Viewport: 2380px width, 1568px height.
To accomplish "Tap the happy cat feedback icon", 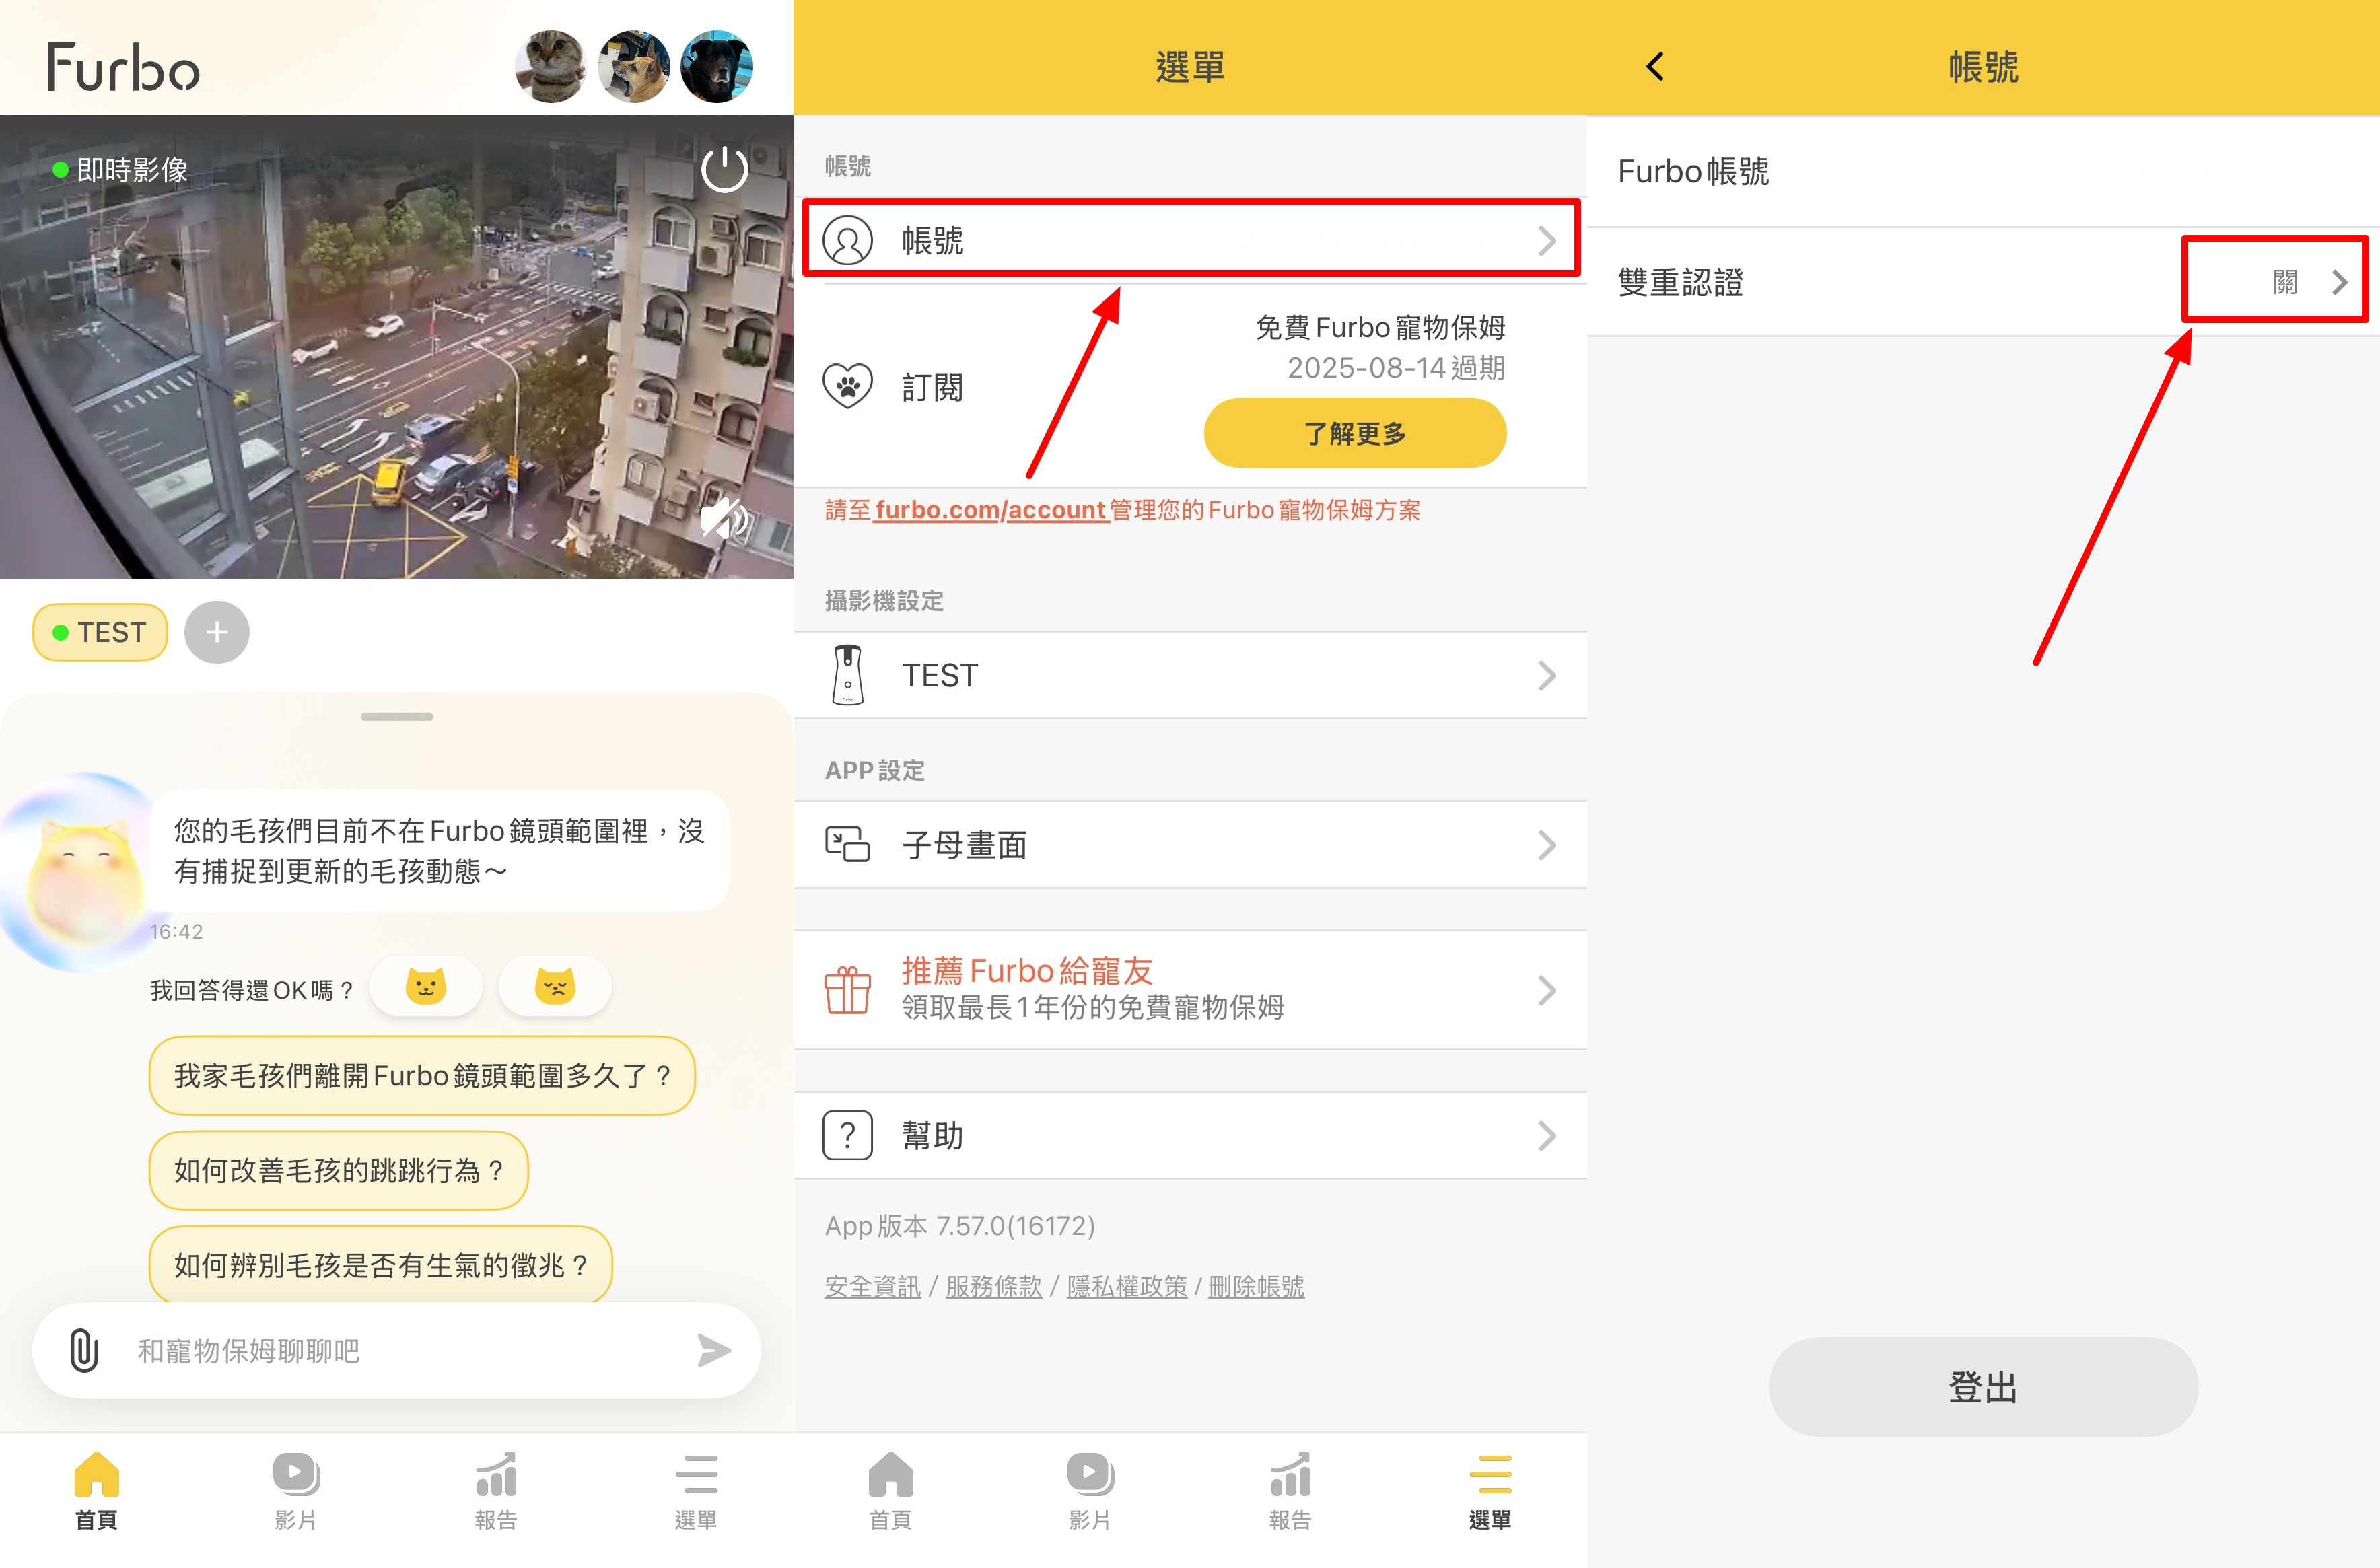I will (x=425, y=987).
